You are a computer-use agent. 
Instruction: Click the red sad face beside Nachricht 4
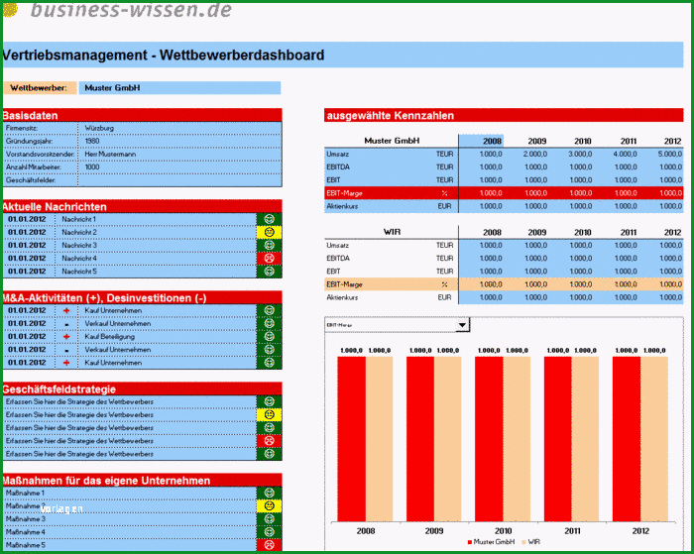pyautogui.click(x=269, y=258)
